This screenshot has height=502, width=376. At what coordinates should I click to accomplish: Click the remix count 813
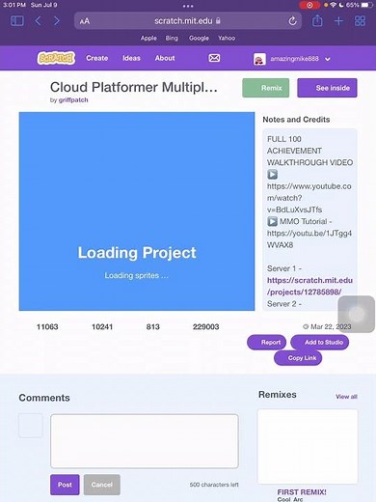point(152,327)
